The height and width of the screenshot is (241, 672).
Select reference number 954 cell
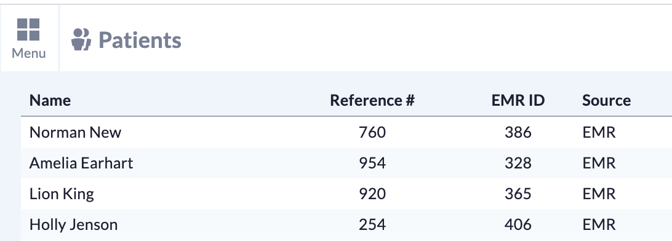pos(372,163)
